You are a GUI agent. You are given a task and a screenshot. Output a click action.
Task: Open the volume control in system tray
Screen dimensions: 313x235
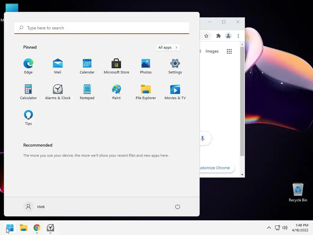point(285,228)
